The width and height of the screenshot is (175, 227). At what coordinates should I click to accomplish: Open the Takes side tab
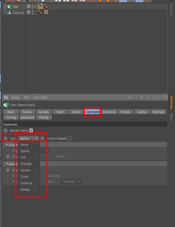coord(171,117)
